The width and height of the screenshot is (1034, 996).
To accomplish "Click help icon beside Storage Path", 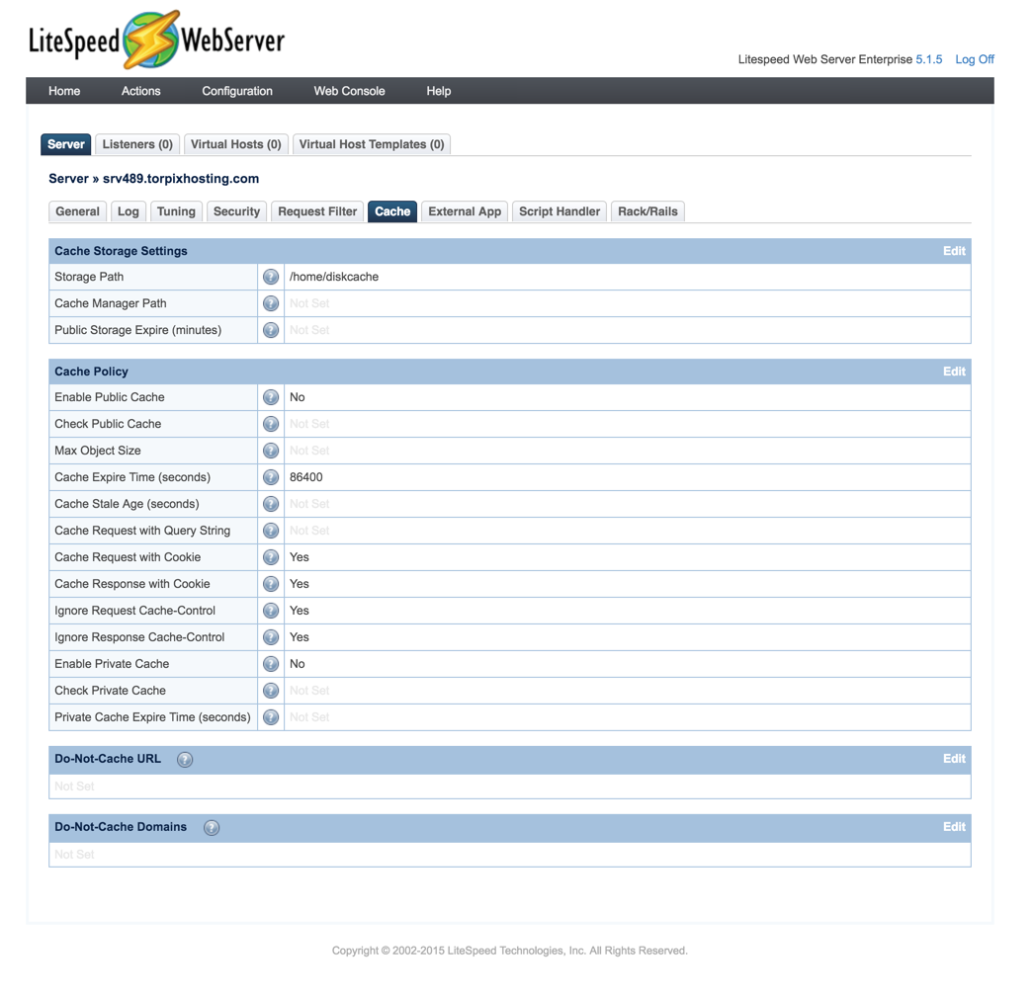I will 271,278.
